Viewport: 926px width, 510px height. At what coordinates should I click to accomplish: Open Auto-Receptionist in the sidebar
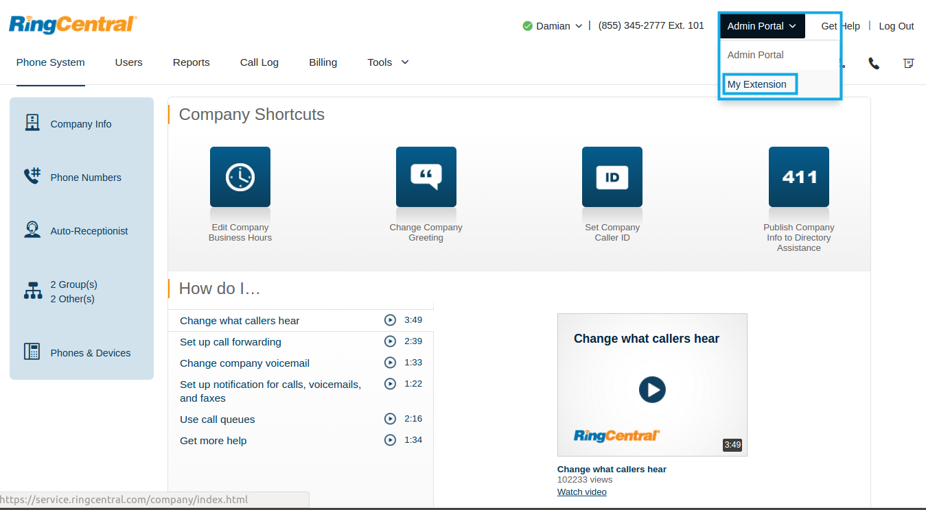pos(89,231)
